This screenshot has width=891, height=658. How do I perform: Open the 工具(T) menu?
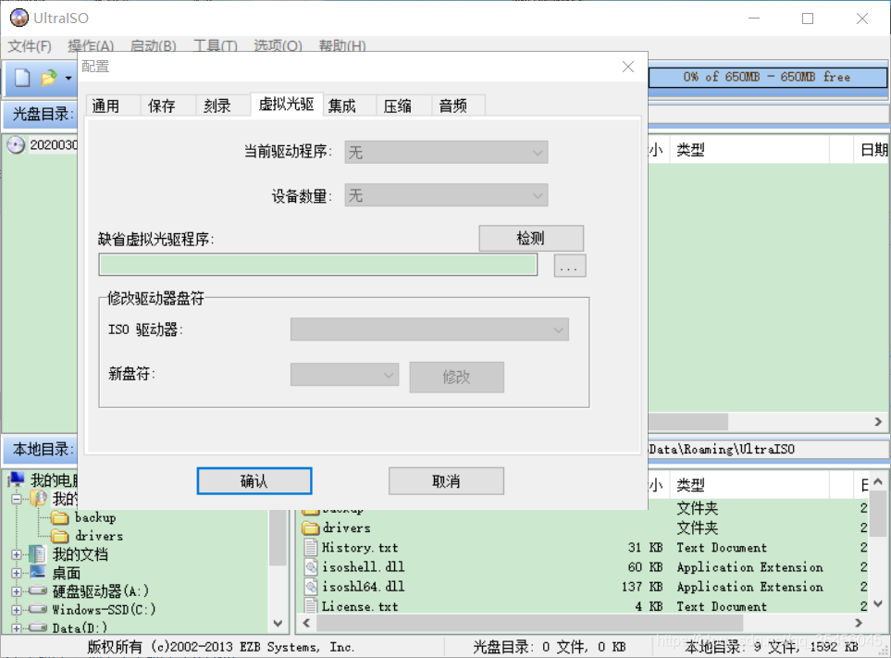coord(215,46)
